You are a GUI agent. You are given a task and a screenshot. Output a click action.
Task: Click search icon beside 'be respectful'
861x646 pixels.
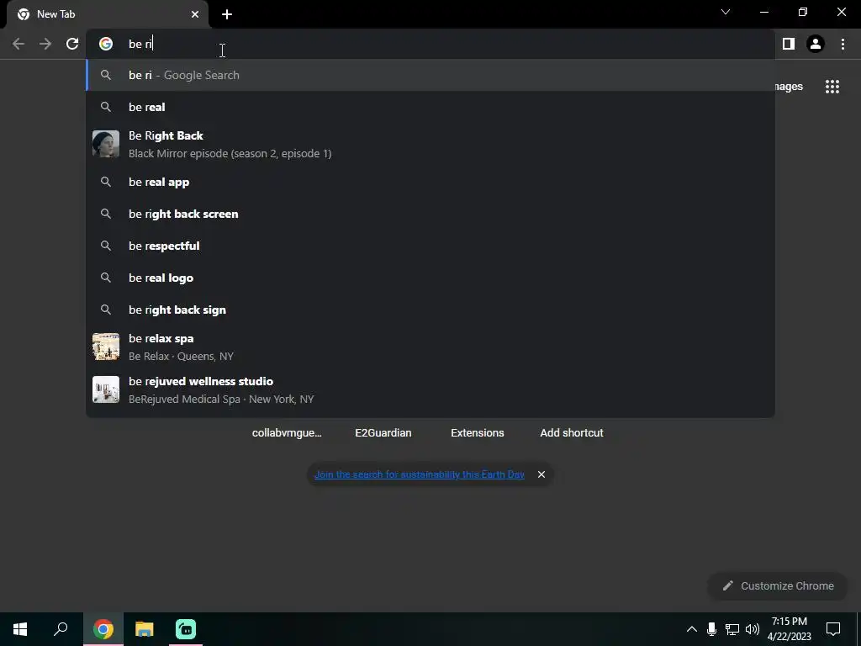106,246
